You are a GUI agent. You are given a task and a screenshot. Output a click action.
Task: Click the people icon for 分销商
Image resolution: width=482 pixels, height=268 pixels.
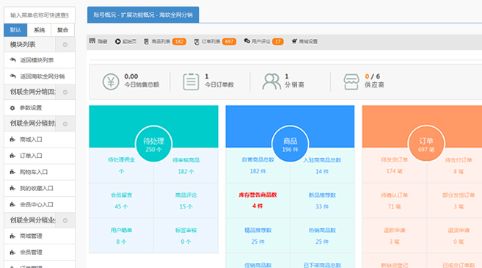coord(271,82)
